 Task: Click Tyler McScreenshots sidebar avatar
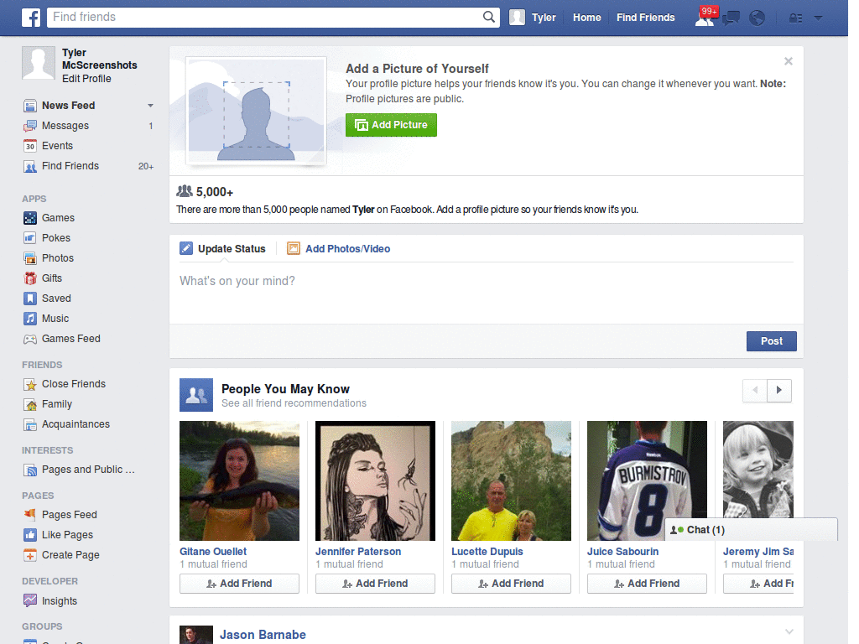39,63
